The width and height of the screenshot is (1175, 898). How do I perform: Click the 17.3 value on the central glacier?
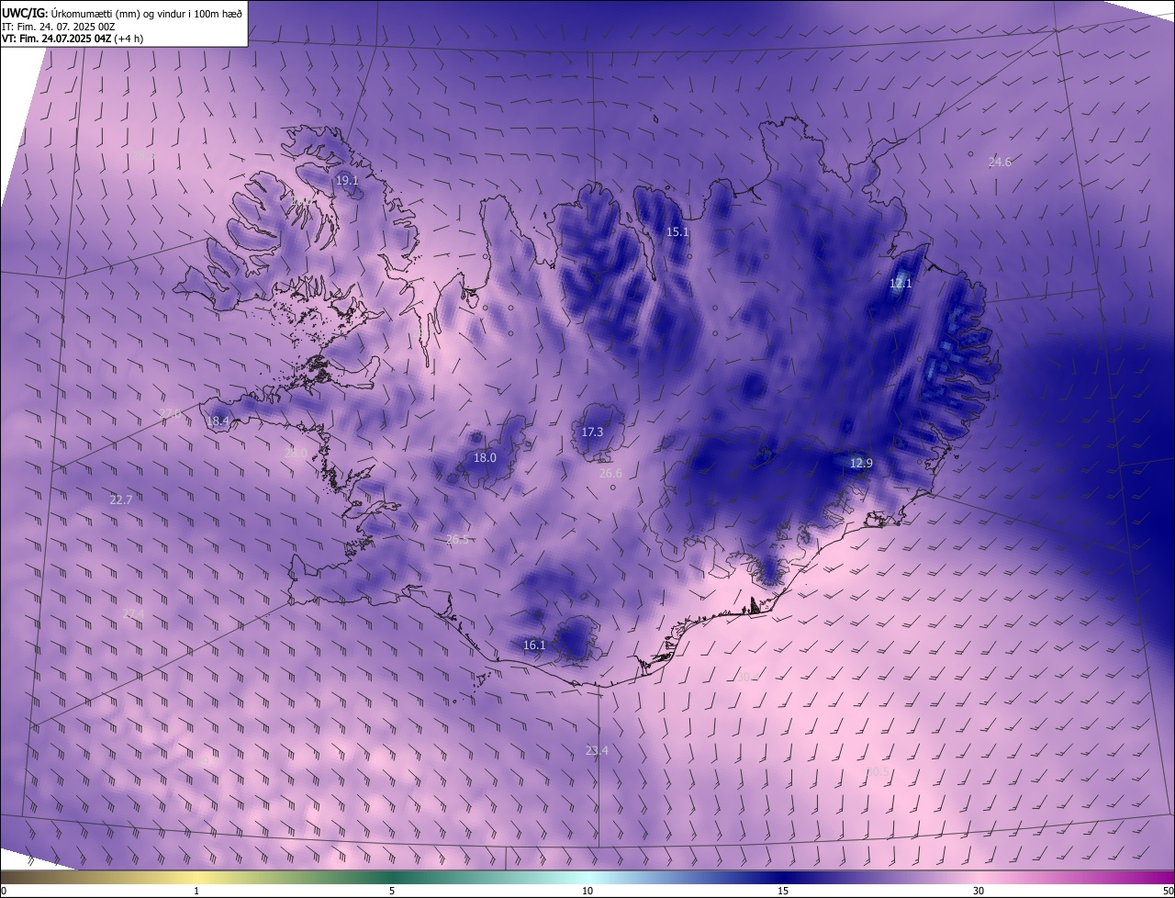(x=592, y=432)
